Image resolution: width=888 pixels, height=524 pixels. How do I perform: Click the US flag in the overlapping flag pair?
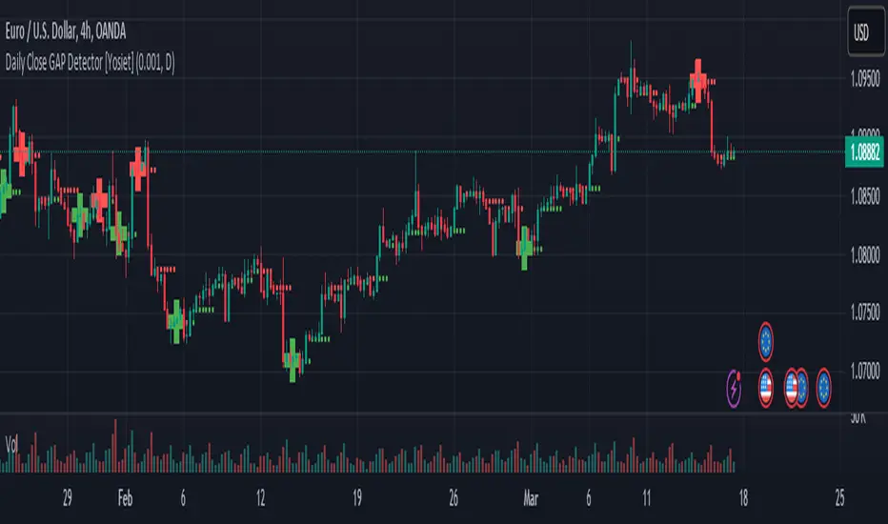click(x=792, y=386)
